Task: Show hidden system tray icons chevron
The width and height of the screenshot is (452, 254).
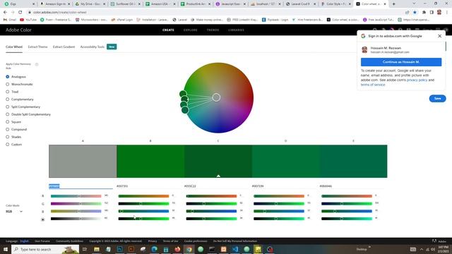Action: 422,249
